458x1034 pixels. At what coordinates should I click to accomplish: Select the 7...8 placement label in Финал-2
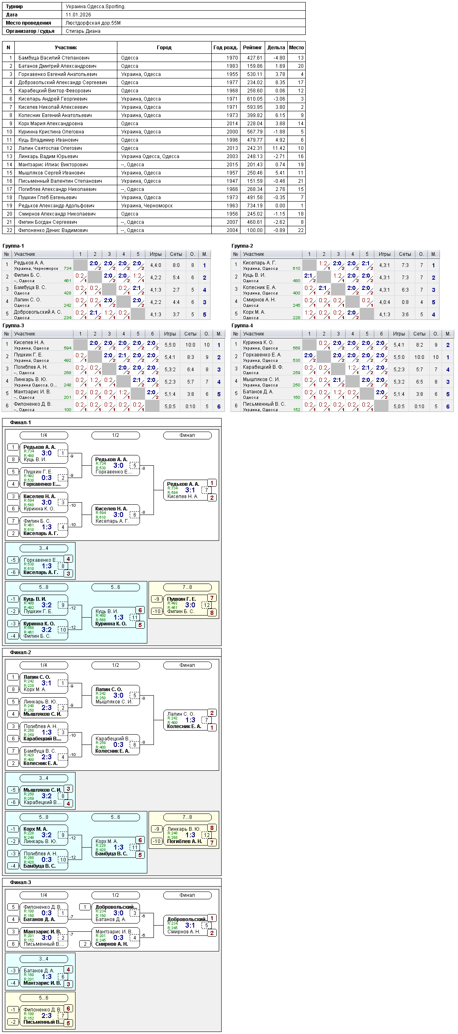(x=188, y=817)
